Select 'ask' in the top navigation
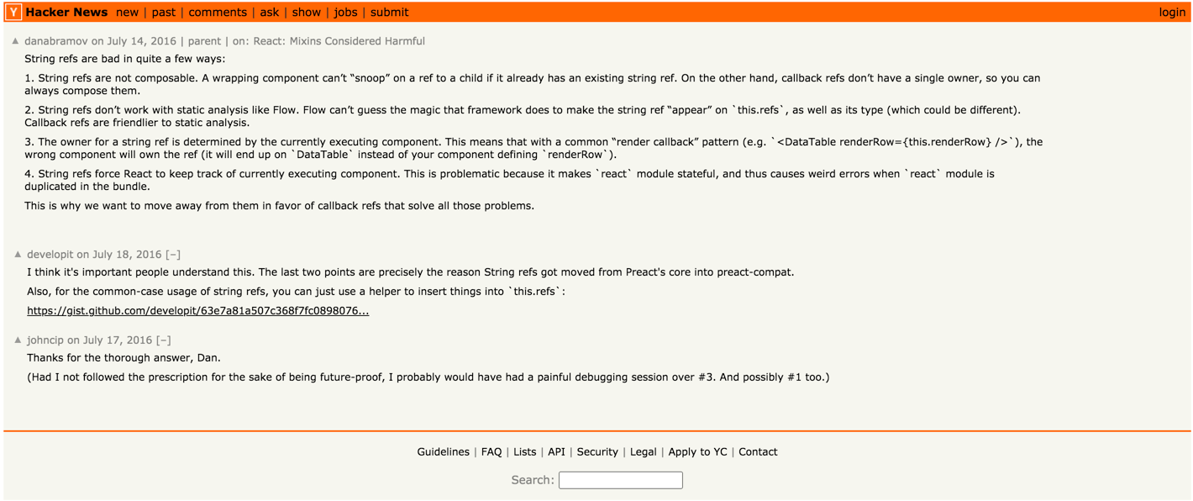Image resolution: width=1193 pixels, height=501 pixels. pyautogui.click(x=270, y=13)
